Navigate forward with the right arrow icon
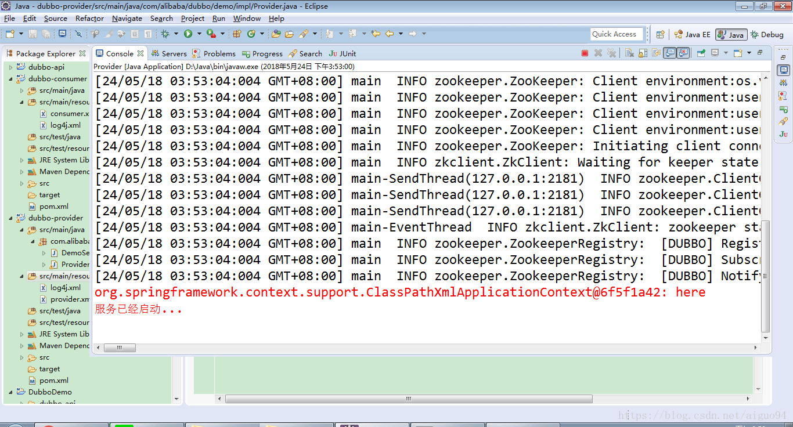The width and height of the screenshot is (793, 427). (x=413, y=34)
